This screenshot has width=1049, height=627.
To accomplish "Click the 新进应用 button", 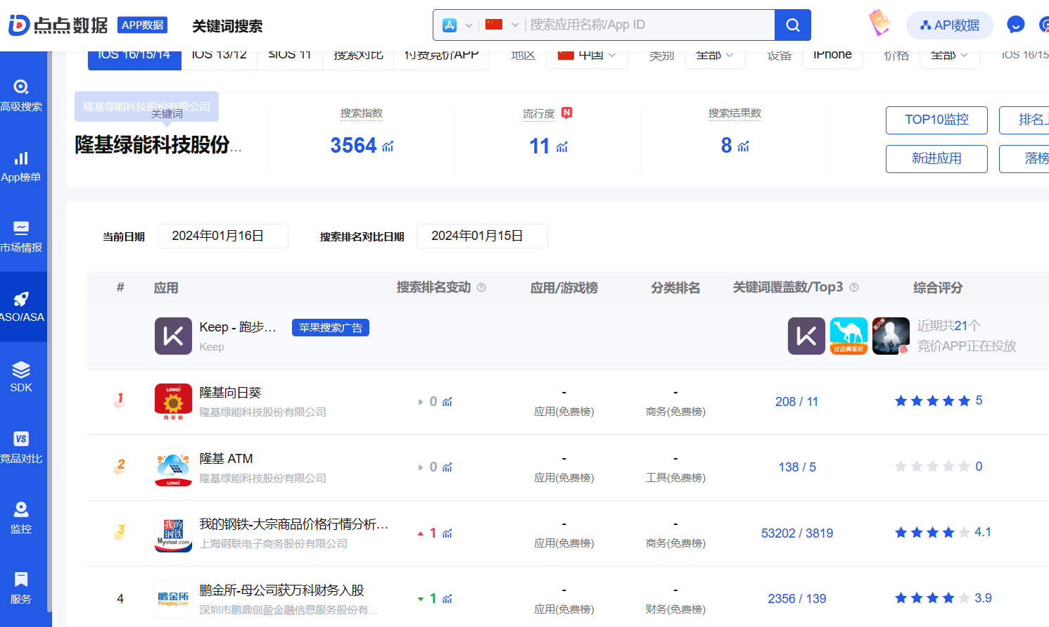I will coord(936,158).
